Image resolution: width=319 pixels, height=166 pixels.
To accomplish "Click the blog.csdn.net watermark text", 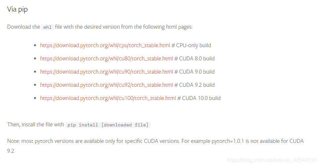I will (x=271, y=160).
